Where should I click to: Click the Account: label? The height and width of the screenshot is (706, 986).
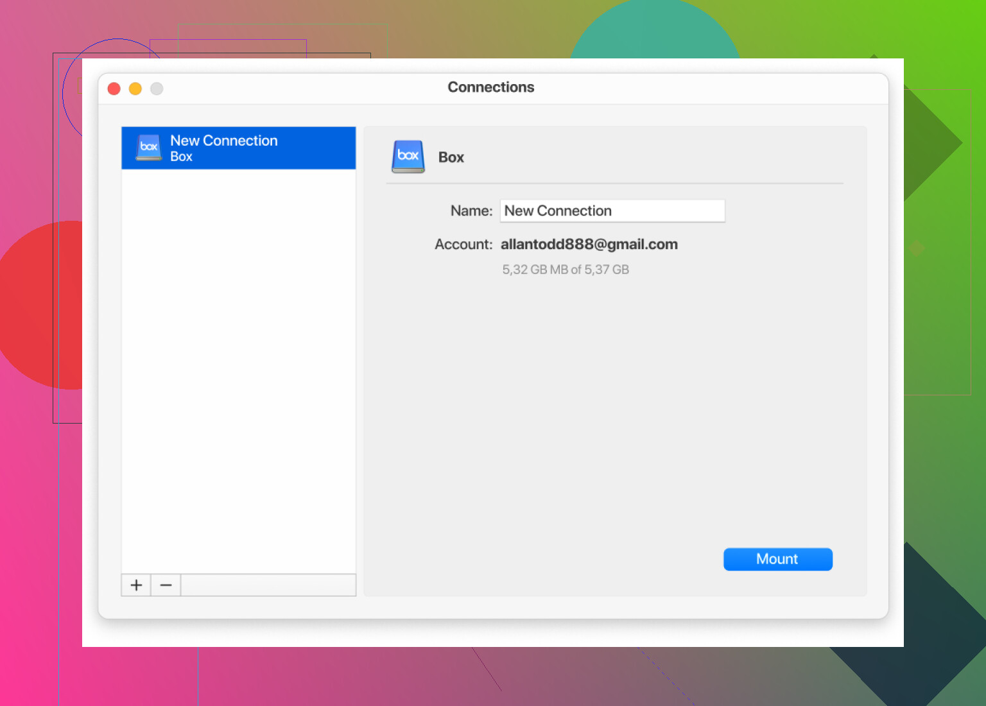pos(463,245)
